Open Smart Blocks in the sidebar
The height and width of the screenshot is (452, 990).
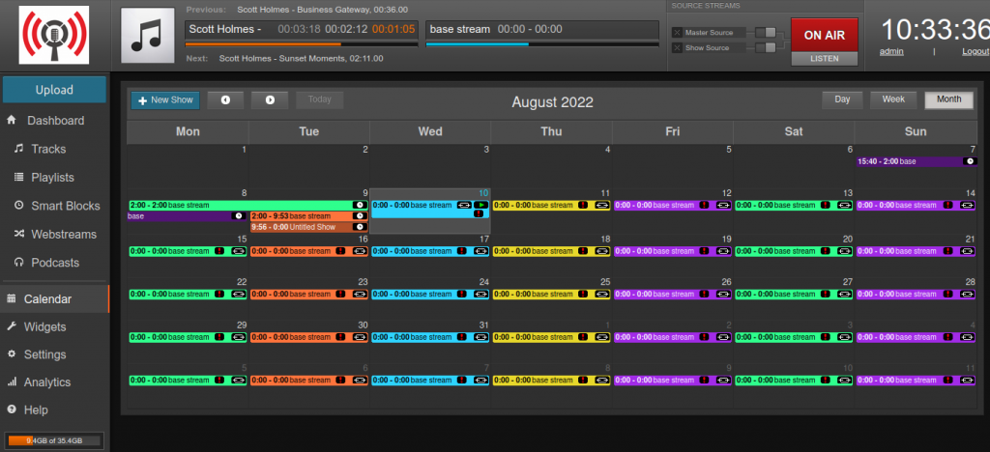pyautogui.click(x=54, y=206)
